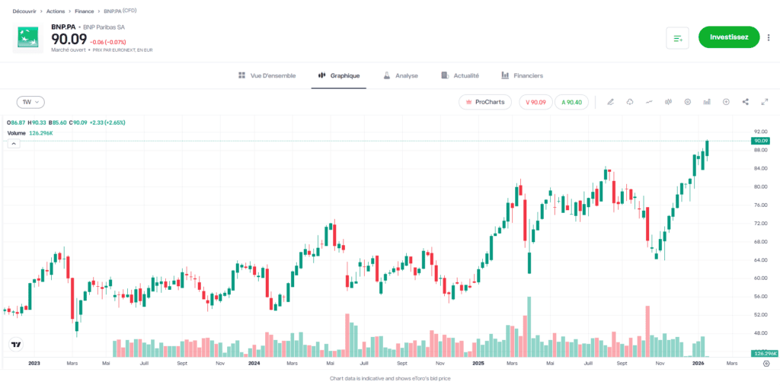
Task: Select the drawing pencil tool
Action: coord(610,102)
